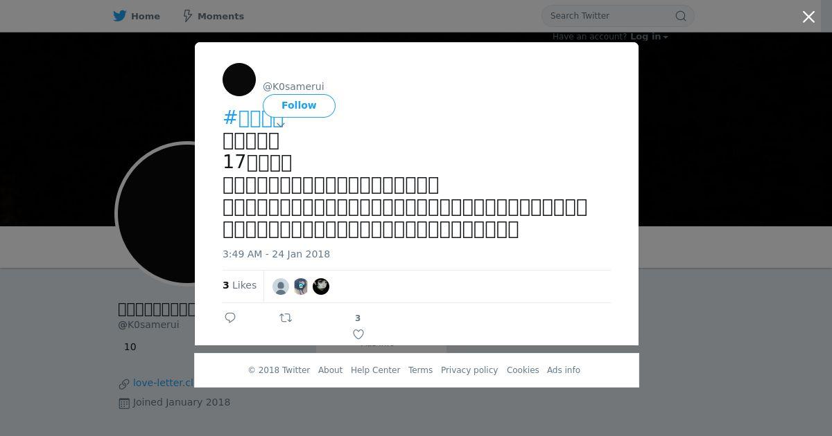Open the Help Center footer link
This screenshot has width=832, height=436.
pos(375,370)
